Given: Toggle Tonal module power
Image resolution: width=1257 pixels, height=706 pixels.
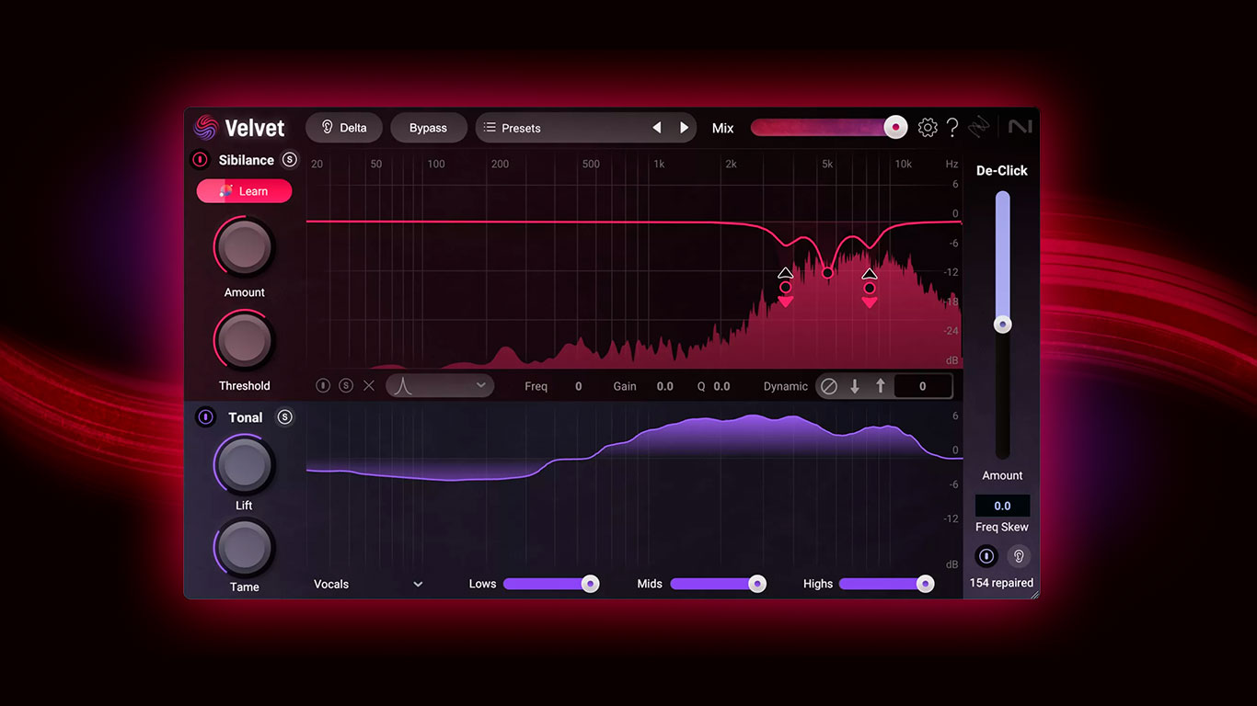Looking at the screenshot, I should (206, 416).
